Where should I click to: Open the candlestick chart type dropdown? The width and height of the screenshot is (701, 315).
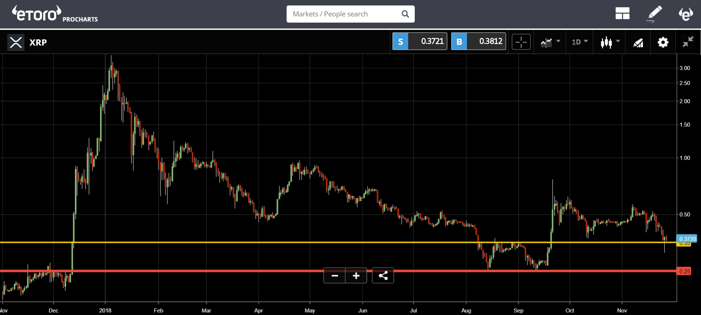(610, 42)
